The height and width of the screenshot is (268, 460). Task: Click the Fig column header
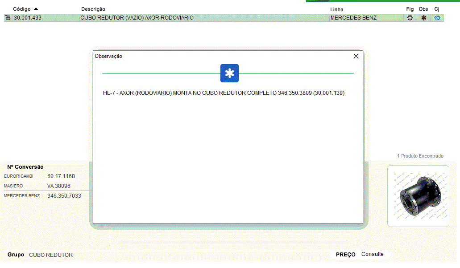click(x=410, y=9)
